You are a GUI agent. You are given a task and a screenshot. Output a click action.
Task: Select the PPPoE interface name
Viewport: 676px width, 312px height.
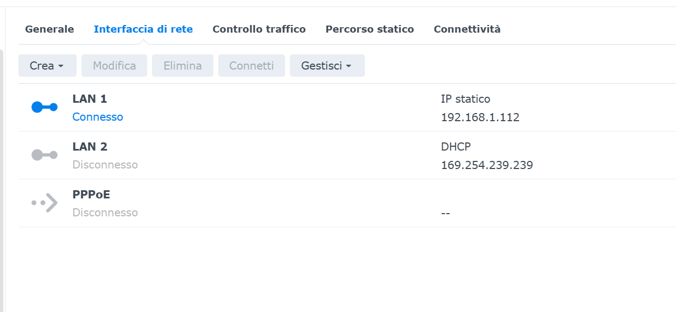(91, 195)
